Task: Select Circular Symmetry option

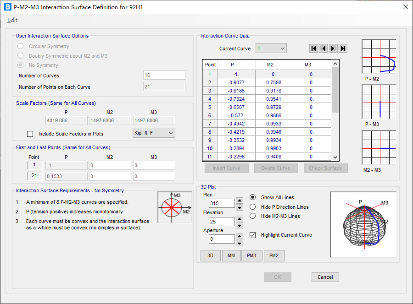Action: (x=21, y=46)
